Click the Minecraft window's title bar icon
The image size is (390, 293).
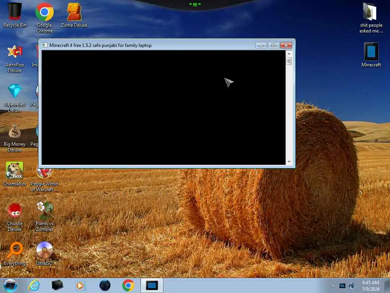click(45, 45)
